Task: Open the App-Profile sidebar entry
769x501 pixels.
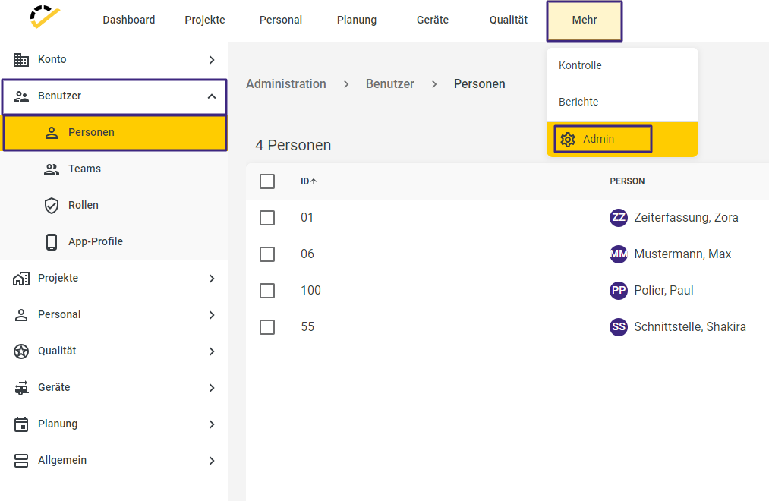Action: (x=114, y=241)
